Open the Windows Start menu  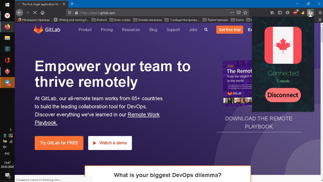click(7, 5)
